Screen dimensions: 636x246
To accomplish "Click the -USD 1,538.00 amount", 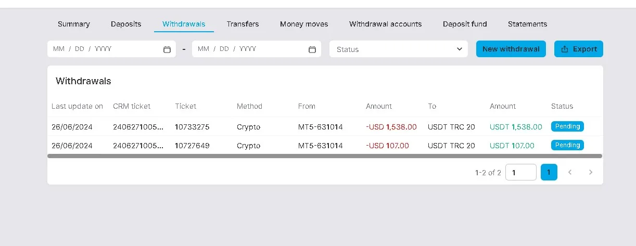I will [391, 127].
